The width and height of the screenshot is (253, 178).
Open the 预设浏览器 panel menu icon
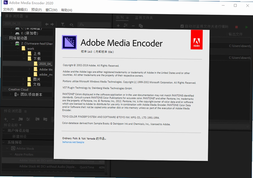pyautogui.click(x=25, y=111)
